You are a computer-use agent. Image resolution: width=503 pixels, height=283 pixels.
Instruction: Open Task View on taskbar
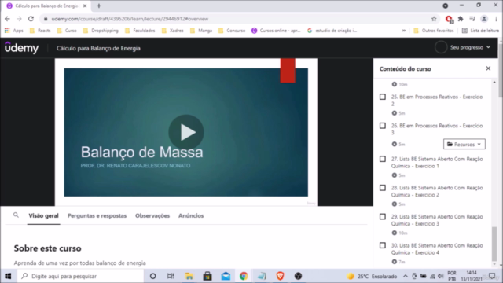171,276
